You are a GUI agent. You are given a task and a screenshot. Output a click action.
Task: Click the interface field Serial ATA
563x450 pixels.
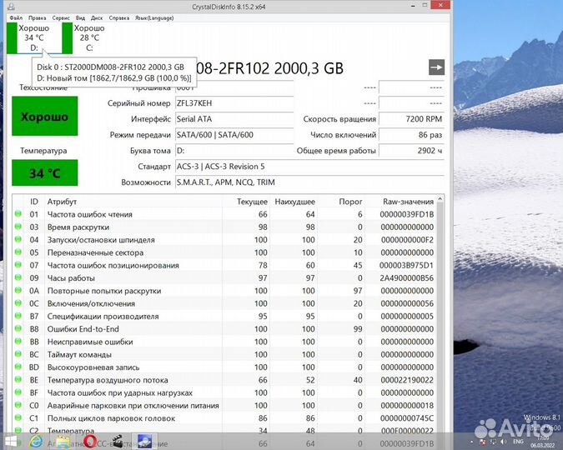click(x=234, y=119)
